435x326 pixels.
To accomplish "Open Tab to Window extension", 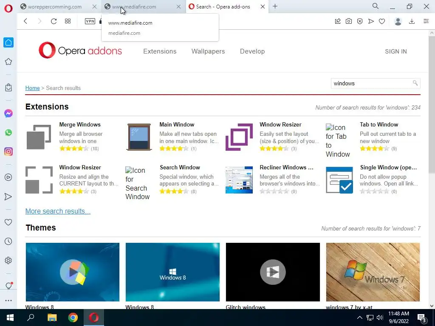I will [x=379, y=125].
